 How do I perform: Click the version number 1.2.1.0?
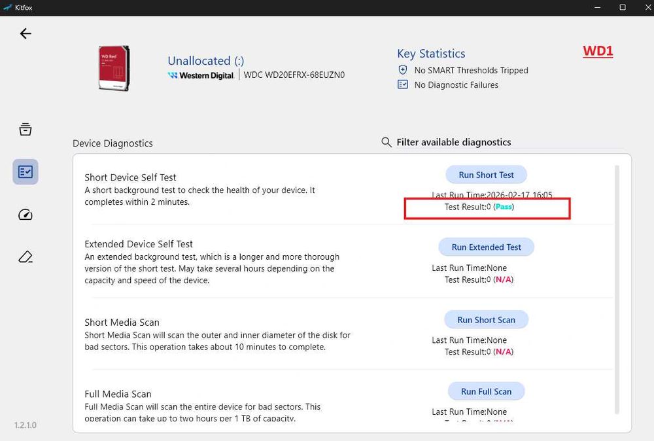coord(26,425)
